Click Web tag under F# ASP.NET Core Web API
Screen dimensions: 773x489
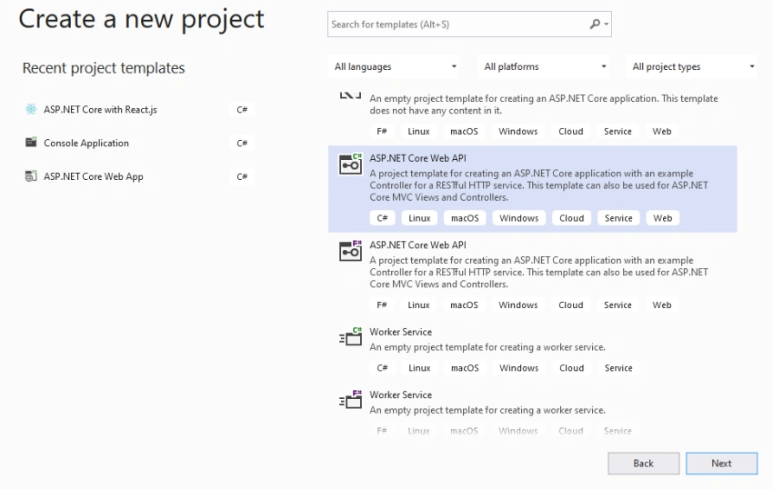coord(661,304)
